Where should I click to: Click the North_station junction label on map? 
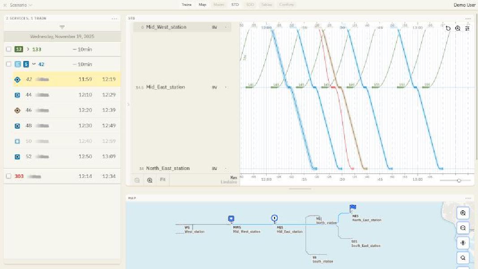click(x=326, y=223)
